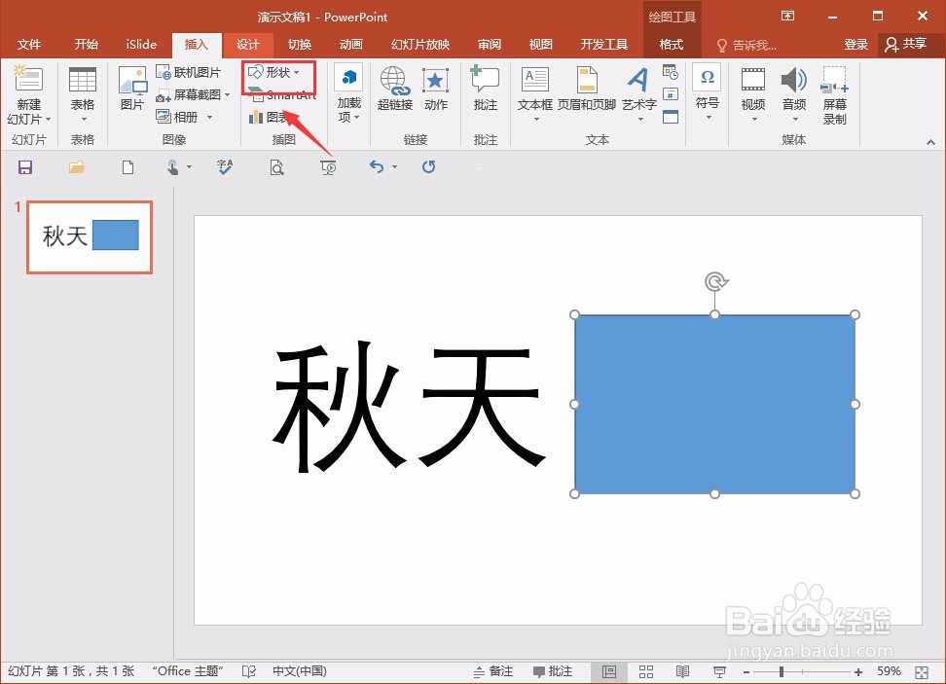Switch to the 设计 ribbon tab
The width and height of the screenshot is (946, 684).
pyautogui.click(x=248, y=44)
